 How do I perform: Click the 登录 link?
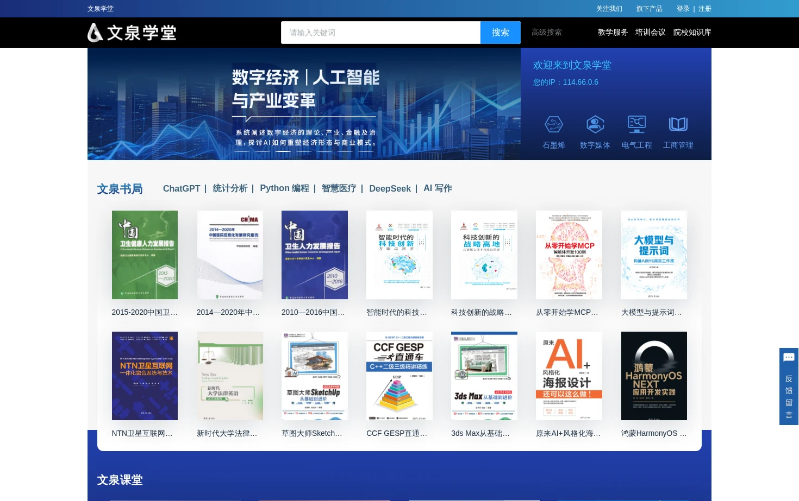683,9
